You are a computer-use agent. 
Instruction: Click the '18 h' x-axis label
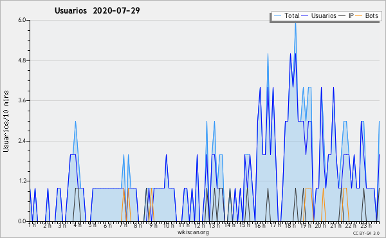coord(290,225)
